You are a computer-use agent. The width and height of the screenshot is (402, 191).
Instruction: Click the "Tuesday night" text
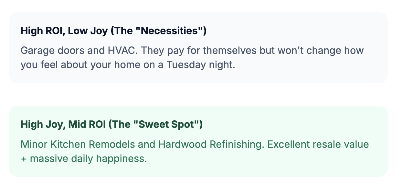(200, 65)
